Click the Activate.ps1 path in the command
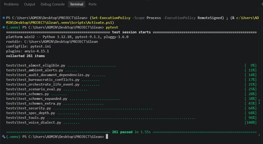 [x=59, y=23]
